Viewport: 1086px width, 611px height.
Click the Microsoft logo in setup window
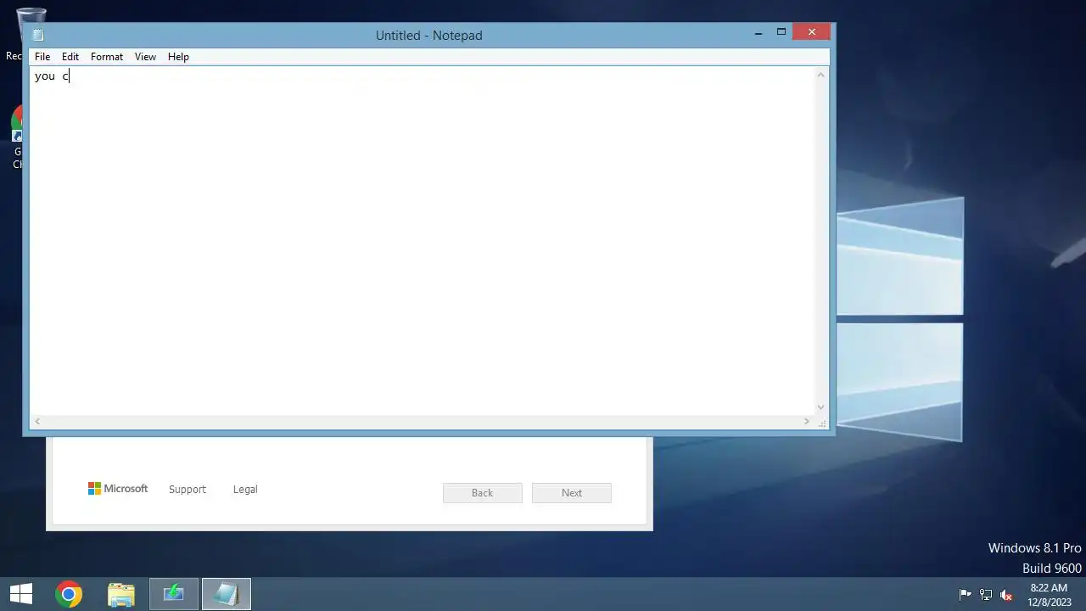pyautogui.click(x=118, y=489)
